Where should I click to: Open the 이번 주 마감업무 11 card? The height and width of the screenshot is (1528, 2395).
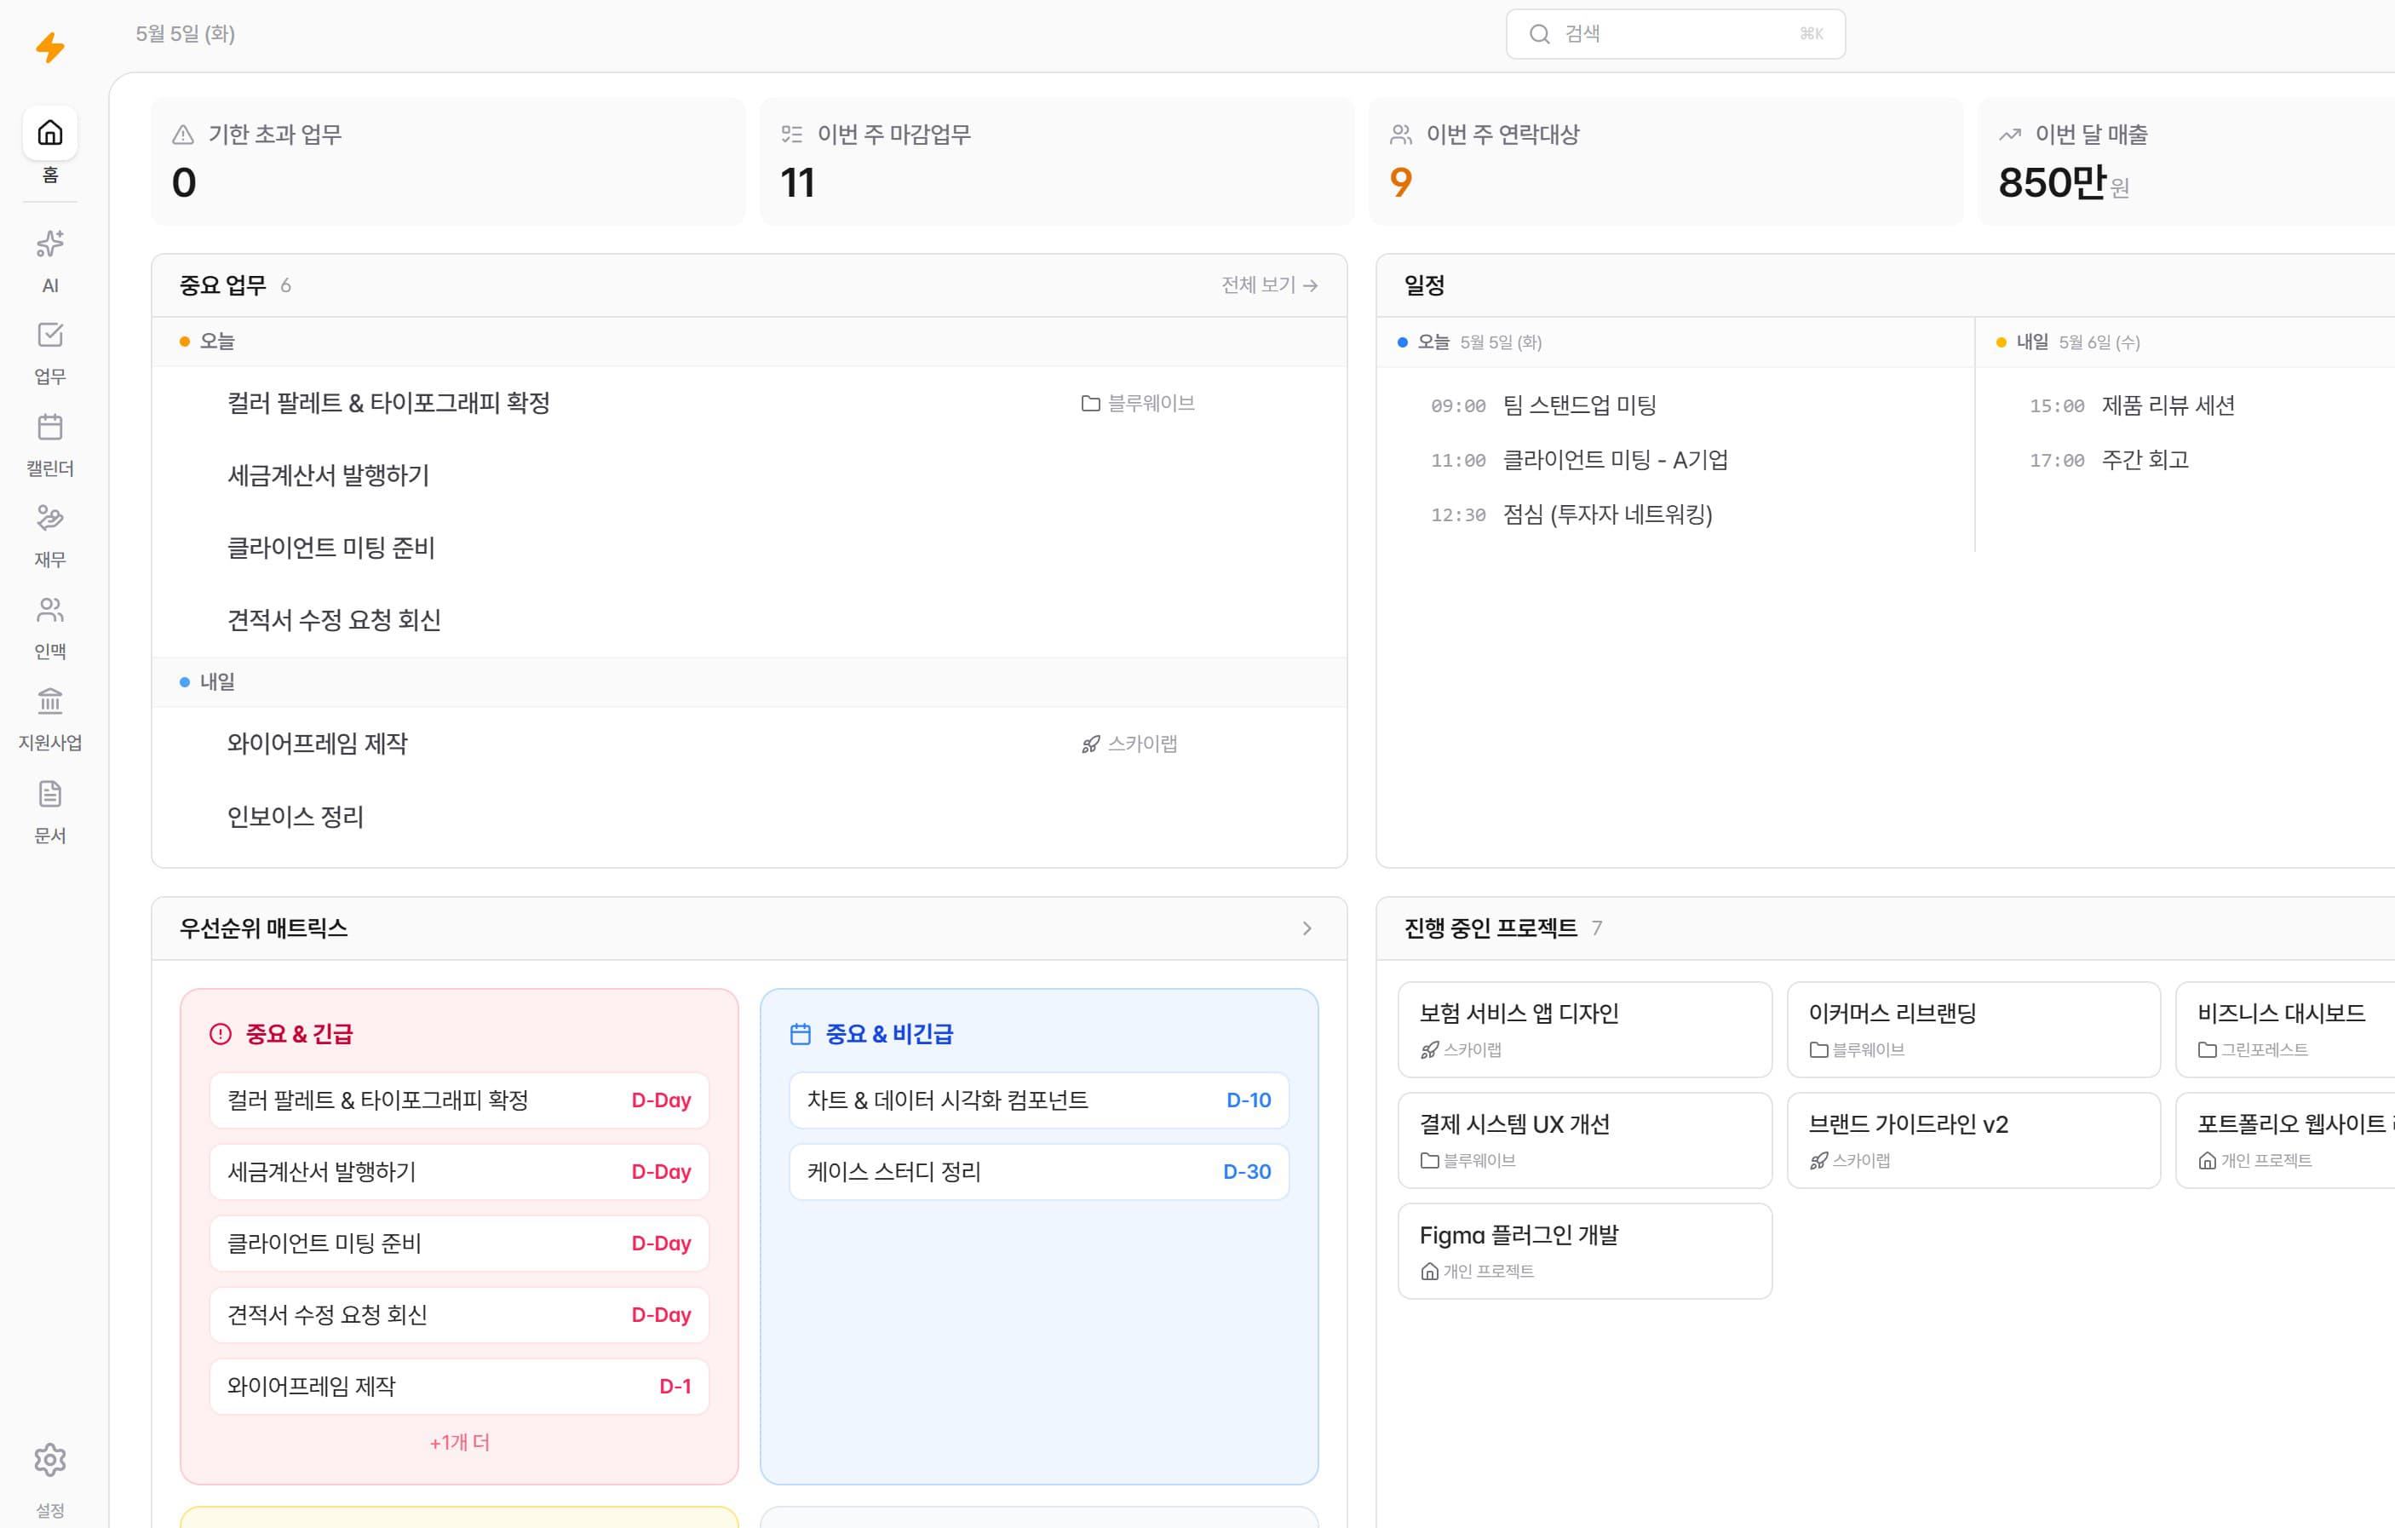pyautogui.click(x=1056, y=161)
